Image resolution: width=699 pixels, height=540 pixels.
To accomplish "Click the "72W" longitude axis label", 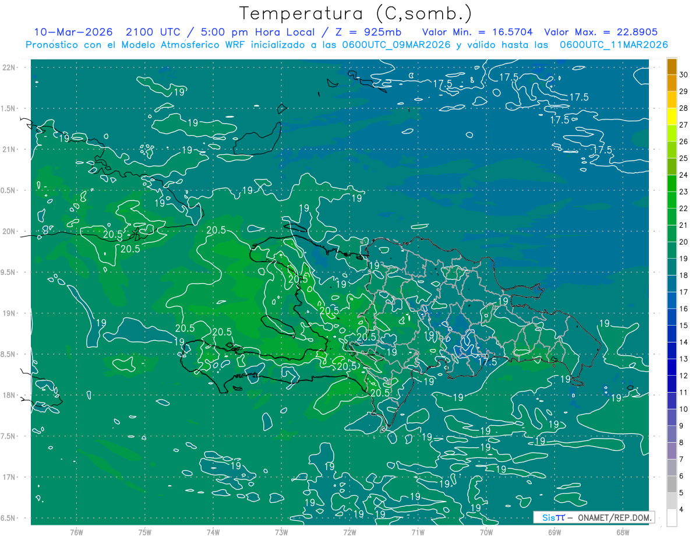I will [x=349, y=532].
